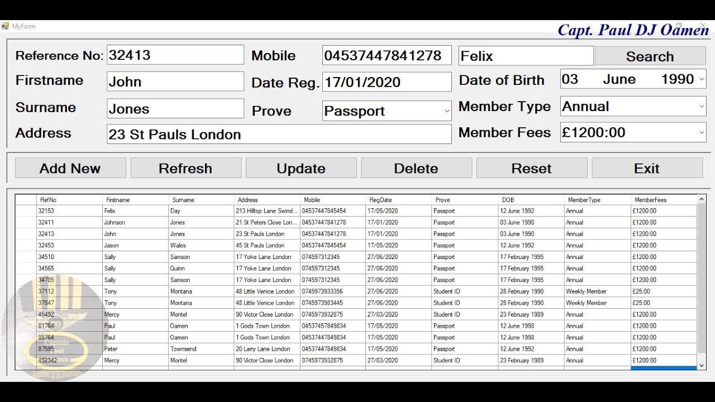Click the search text field containing Felix
Image resolution: width=715 pixels, height=402 pixels.
526,56
